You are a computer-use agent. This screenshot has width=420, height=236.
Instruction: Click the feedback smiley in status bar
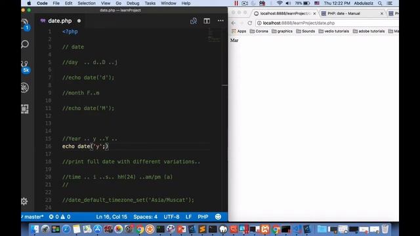point(218,217)
